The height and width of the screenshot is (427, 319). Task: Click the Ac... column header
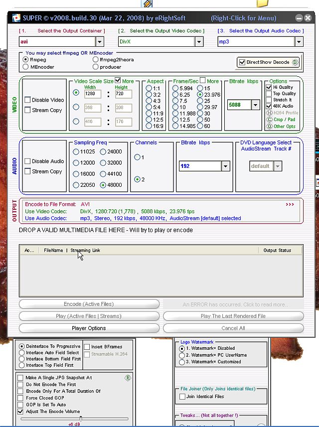coord(29,250)
